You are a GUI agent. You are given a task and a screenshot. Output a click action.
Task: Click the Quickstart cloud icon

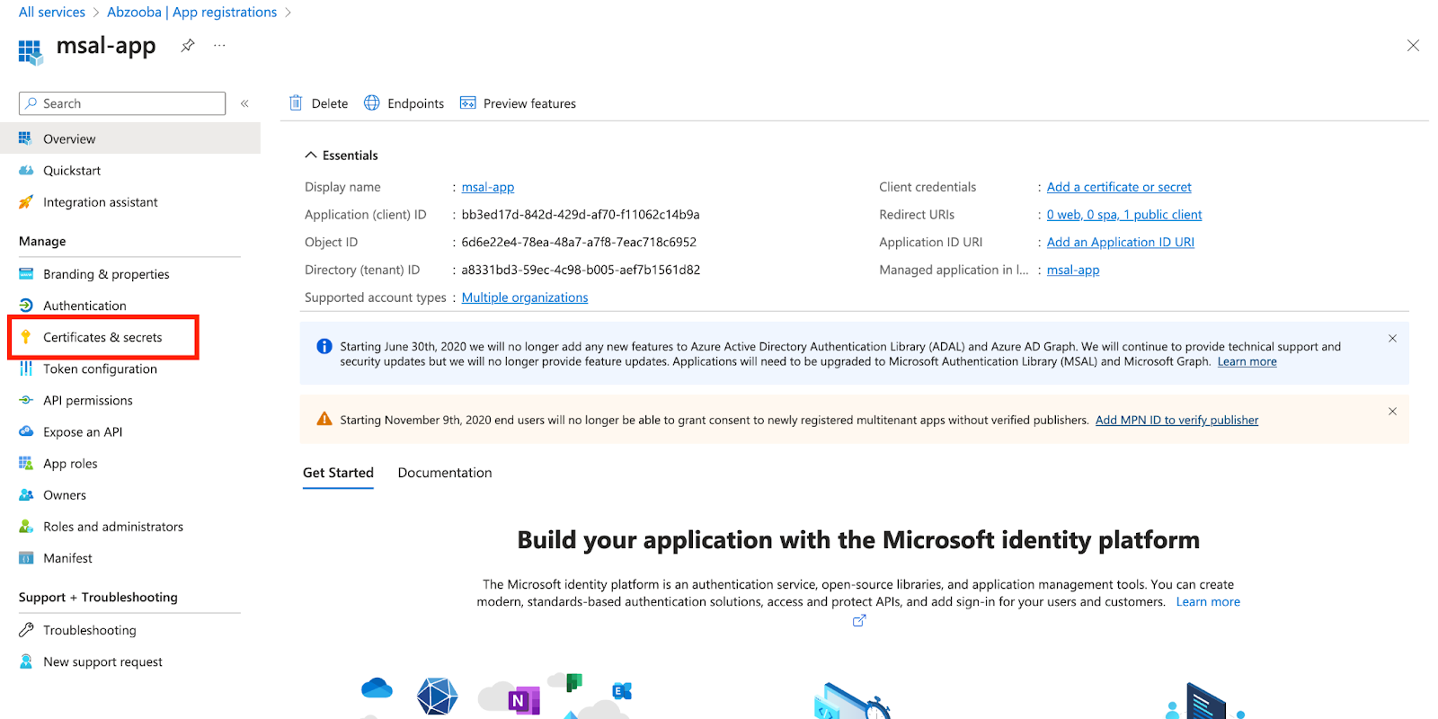coord(26,170)
